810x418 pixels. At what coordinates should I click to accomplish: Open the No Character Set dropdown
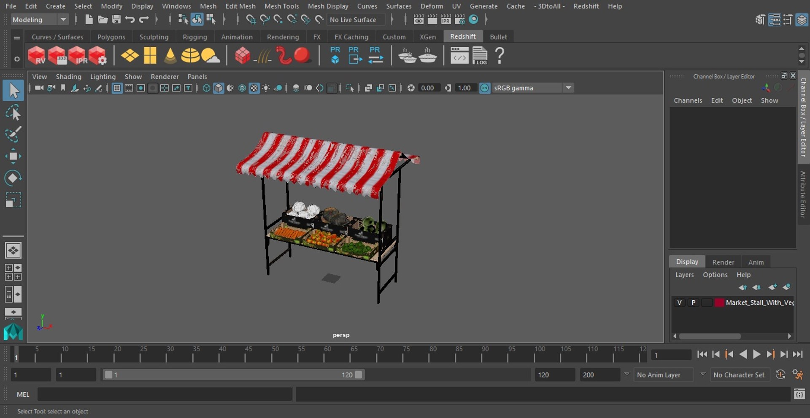(740, 375)
